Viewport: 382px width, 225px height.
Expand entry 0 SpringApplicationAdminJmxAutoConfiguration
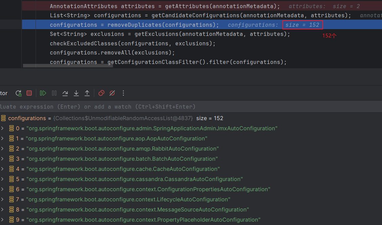click(2, 128)
